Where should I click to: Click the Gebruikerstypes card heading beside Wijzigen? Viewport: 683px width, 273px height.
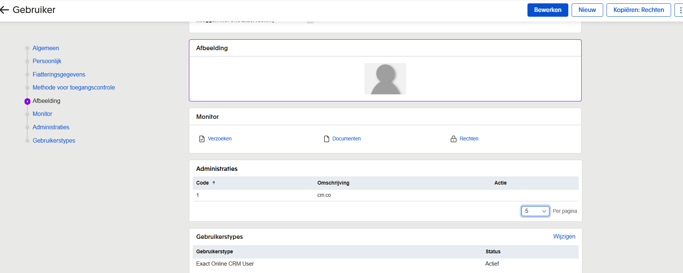click(x=219, y=237)
